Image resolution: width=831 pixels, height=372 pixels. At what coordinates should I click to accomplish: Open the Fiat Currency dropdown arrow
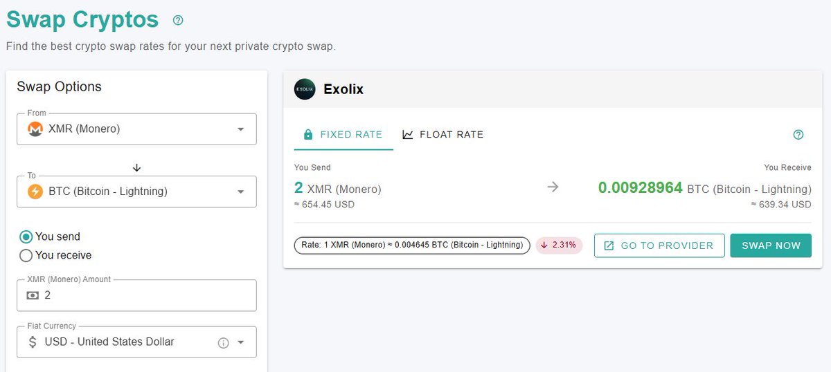pos(241,342)
